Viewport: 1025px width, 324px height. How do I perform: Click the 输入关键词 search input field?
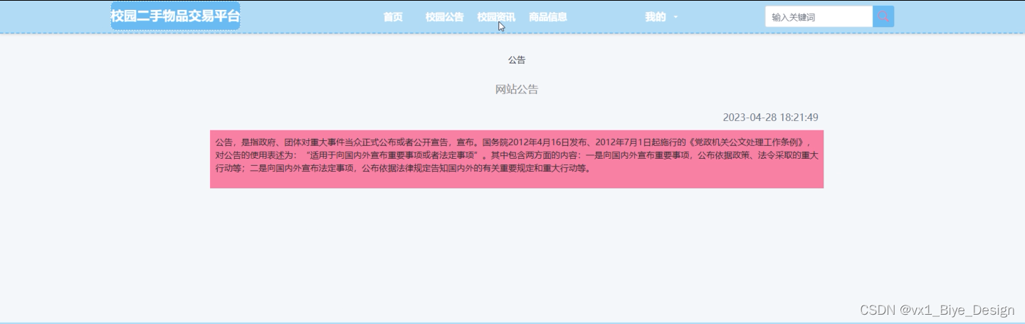point(819,16)
